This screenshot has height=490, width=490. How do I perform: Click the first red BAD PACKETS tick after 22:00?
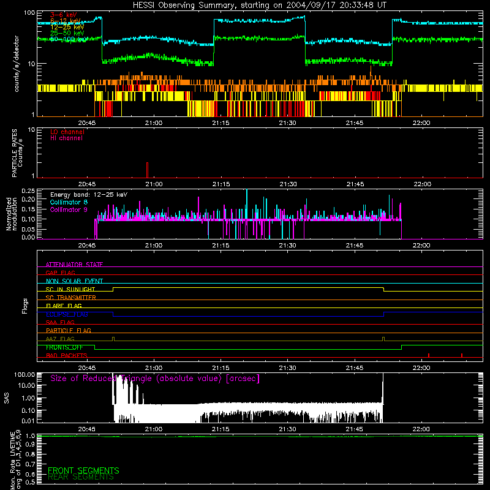[429, 355]
